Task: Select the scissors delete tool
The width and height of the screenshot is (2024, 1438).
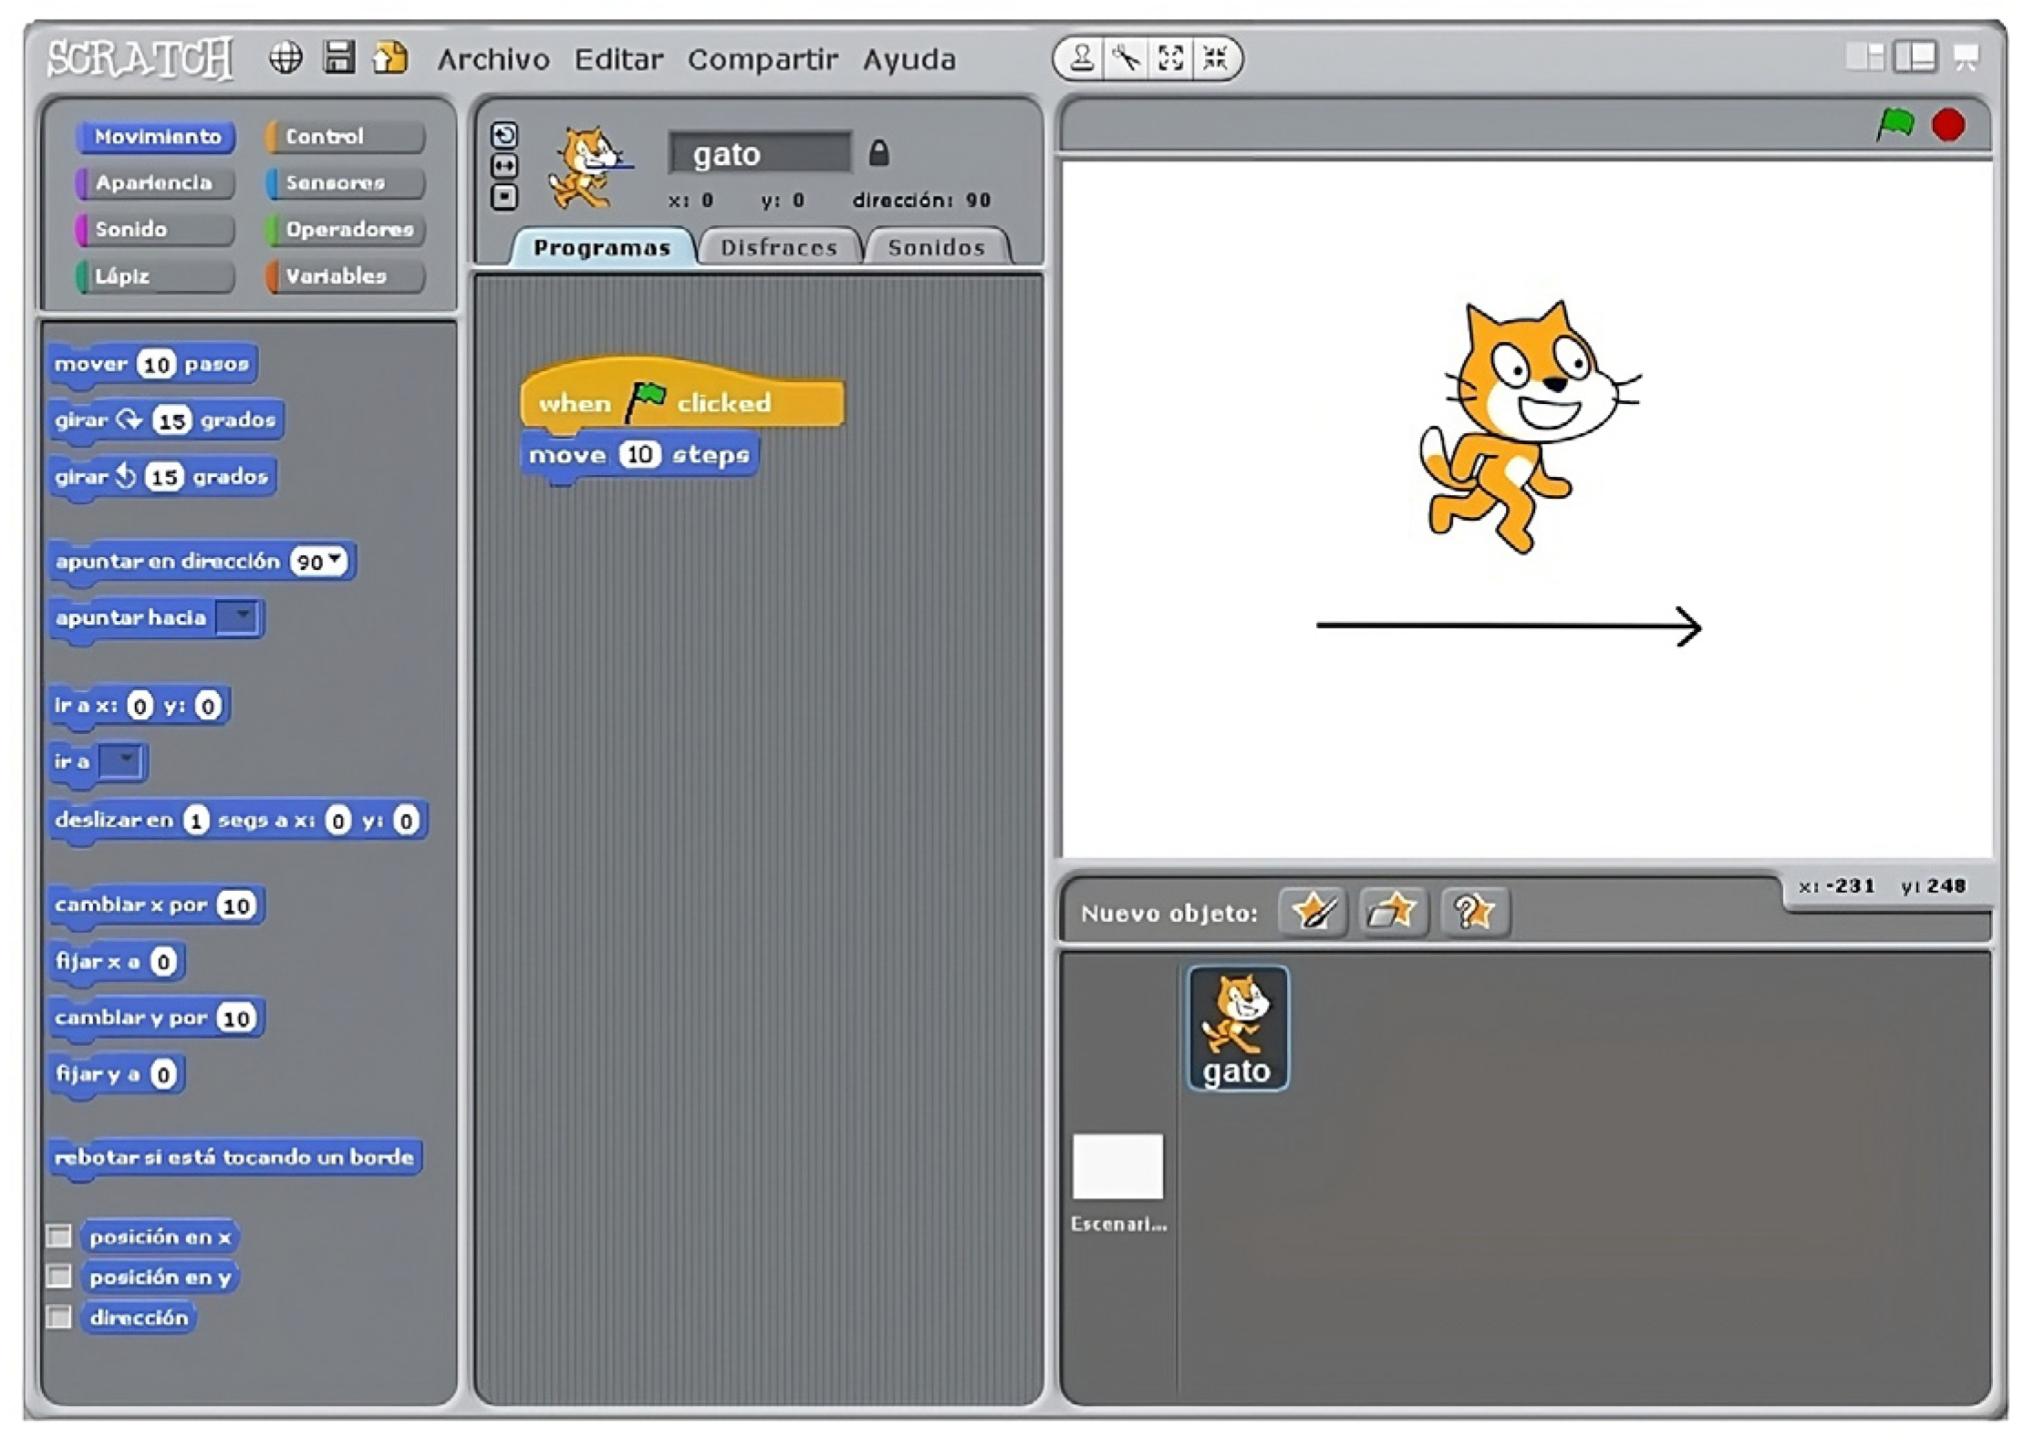Action: coord(1126,59)
